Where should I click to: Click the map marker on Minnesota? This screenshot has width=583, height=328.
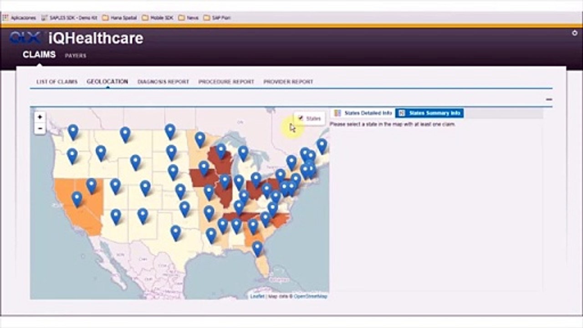point(200,139)
